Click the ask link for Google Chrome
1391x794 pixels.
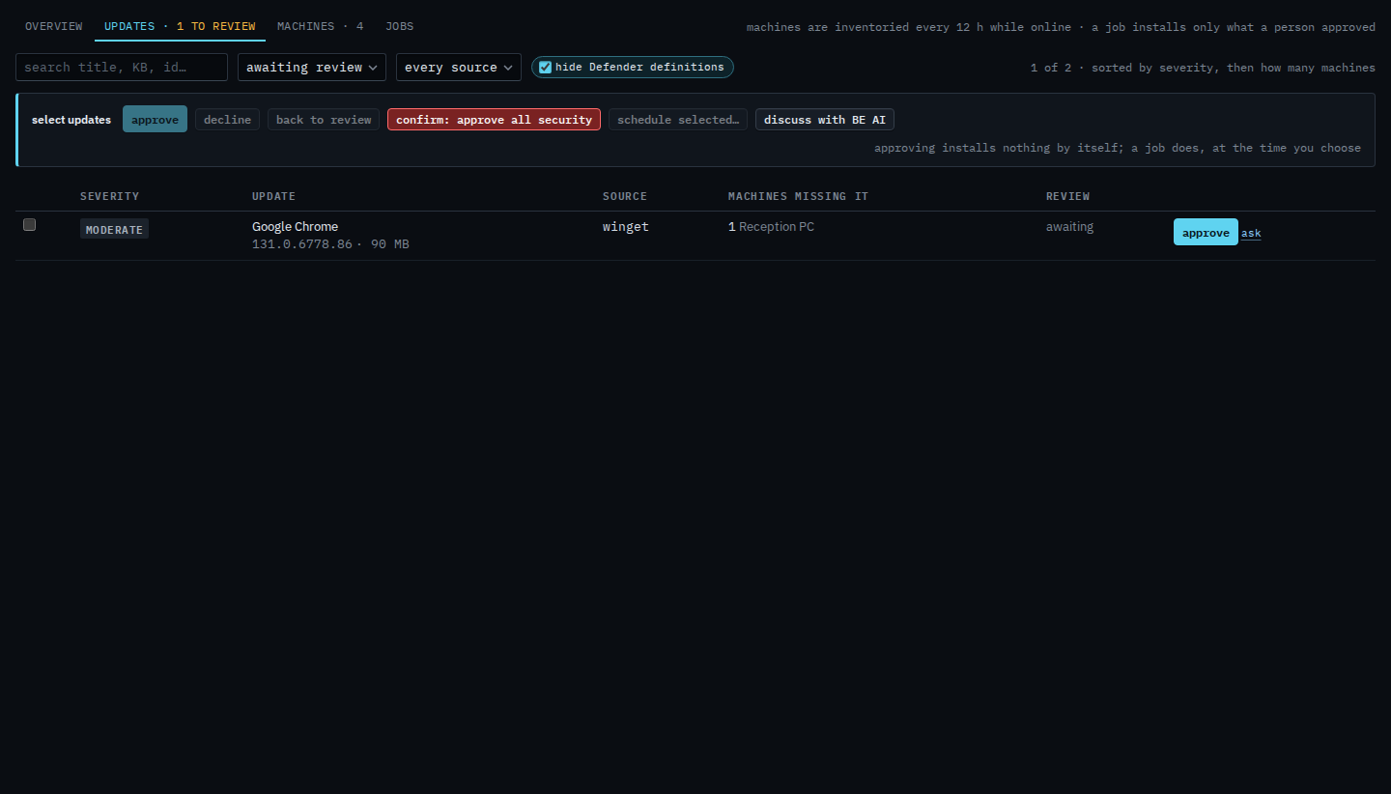click(x=1251, y=233)
